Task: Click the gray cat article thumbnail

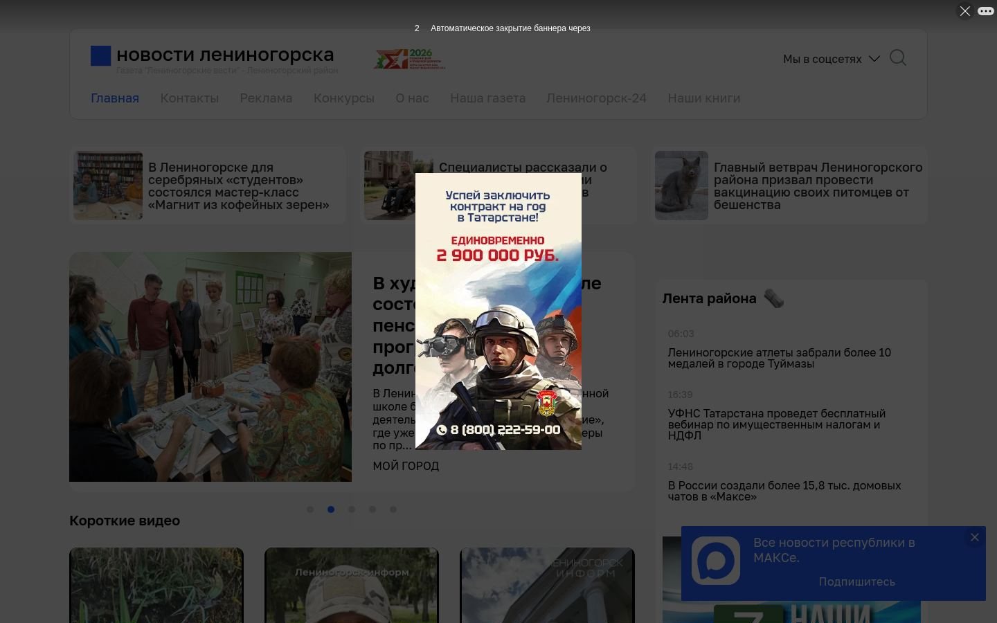Action: 681,186
